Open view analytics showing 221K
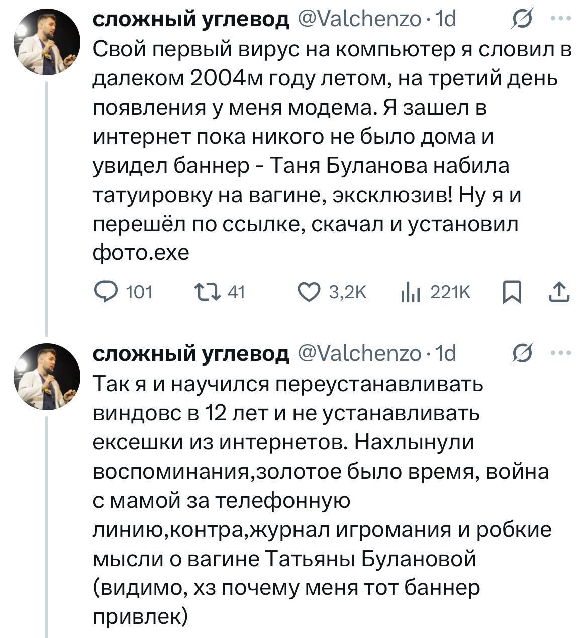Screen dimensions: 588x638 [x=411, y=292]
